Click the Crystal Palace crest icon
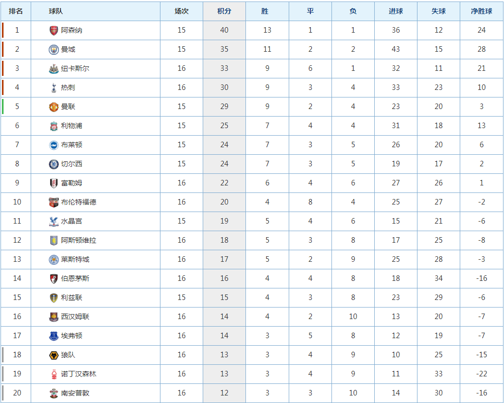 pos(54,221)
